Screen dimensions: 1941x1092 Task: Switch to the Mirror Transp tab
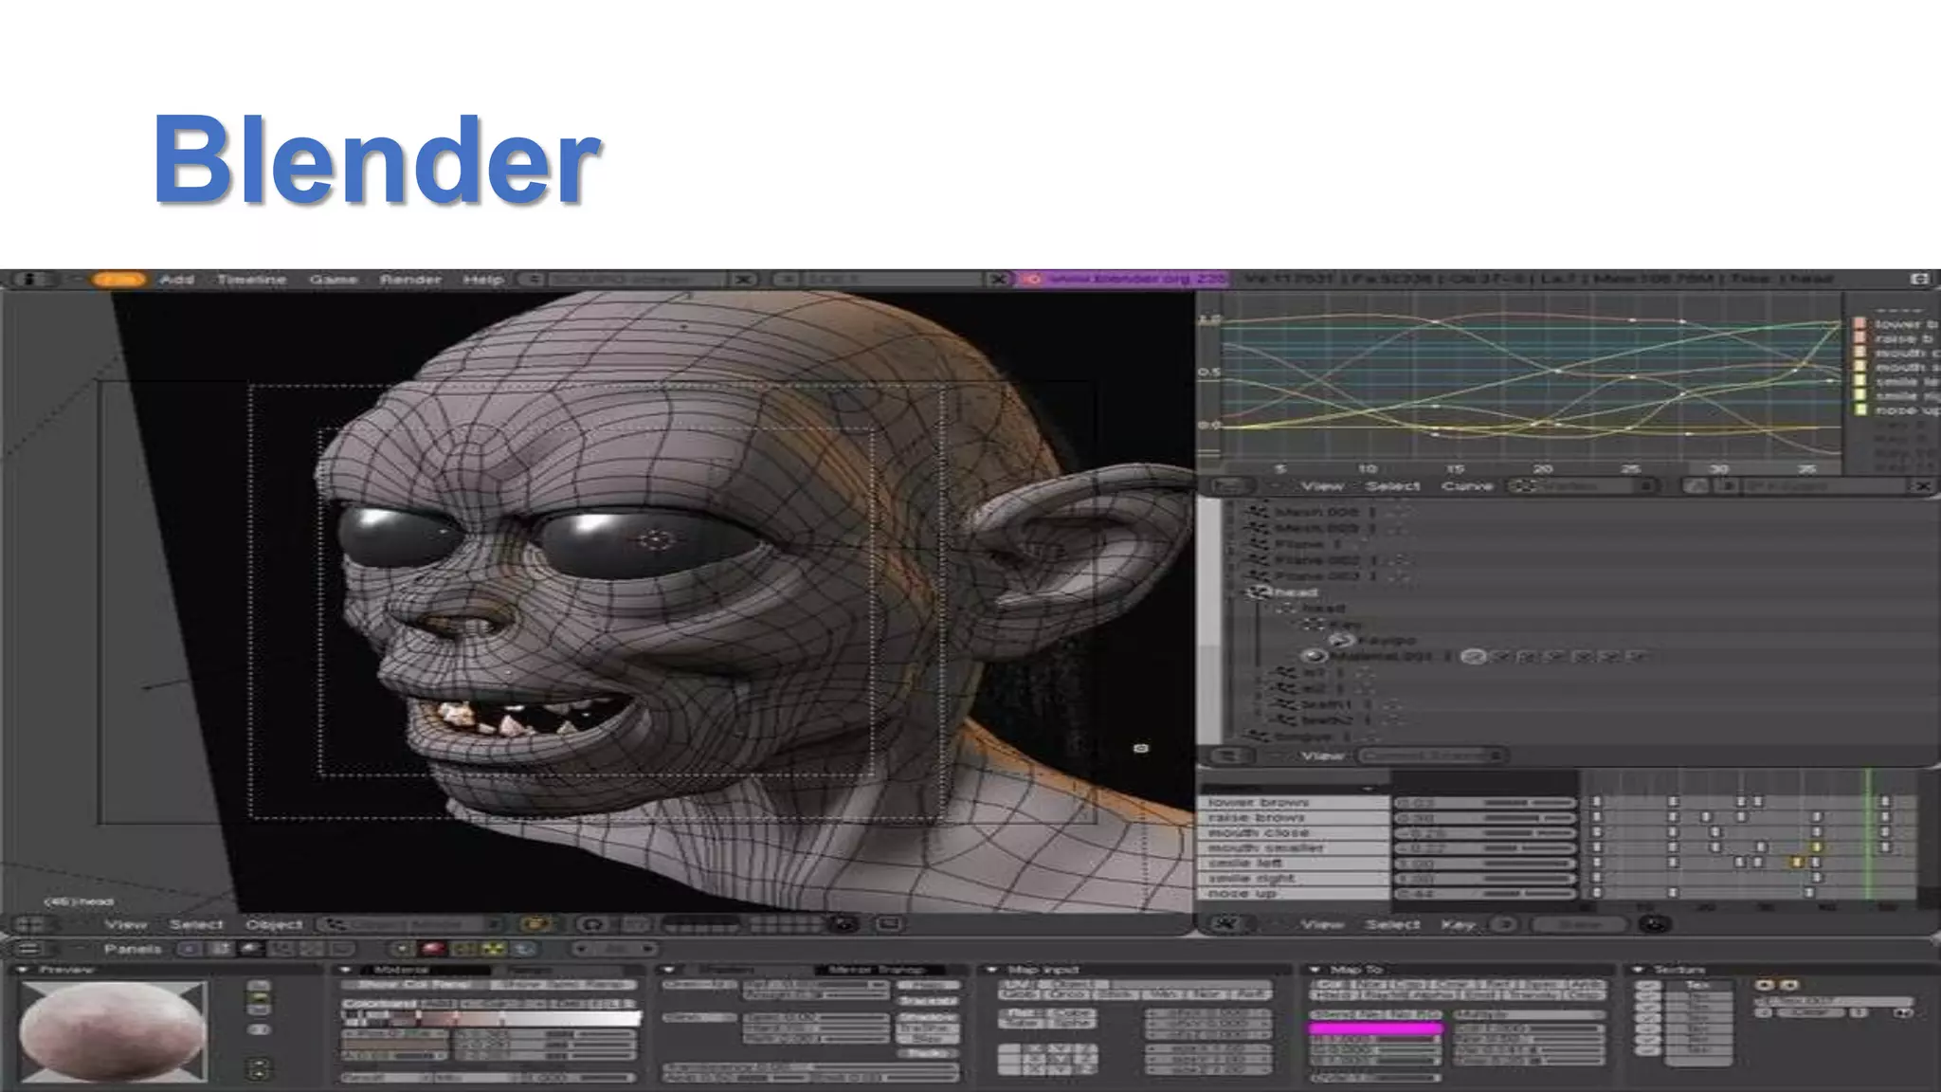coord(880,970)
